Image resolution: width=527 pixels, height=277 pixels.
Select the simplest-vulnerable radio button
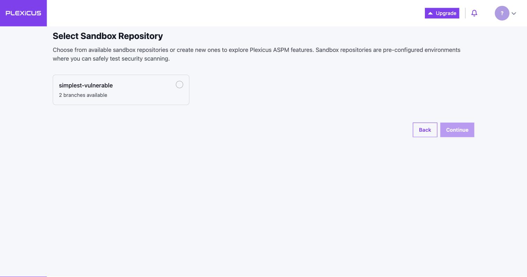click(x=180, y=85)
